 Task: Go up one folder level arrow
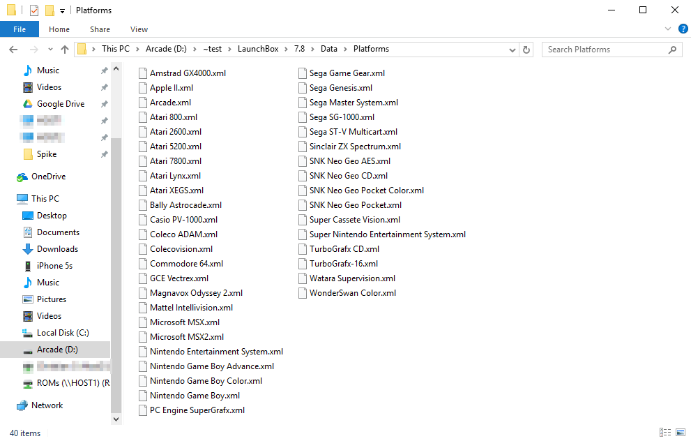[x=65, y=50]
